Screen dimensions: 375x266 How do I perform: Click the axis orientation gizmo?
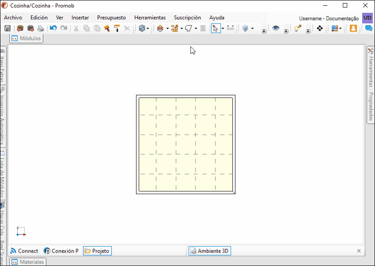pyautogui.click(x=21, y=231)
